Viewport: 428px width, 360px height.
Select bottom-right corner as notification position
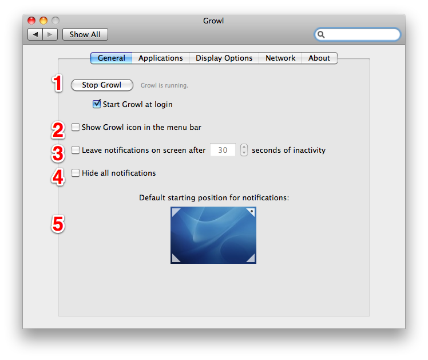pyautogui.click(x=251, y=259)
